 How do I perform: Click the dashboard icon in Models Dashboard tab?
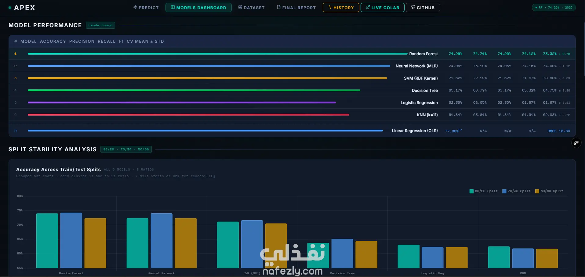tap(173, 7)
